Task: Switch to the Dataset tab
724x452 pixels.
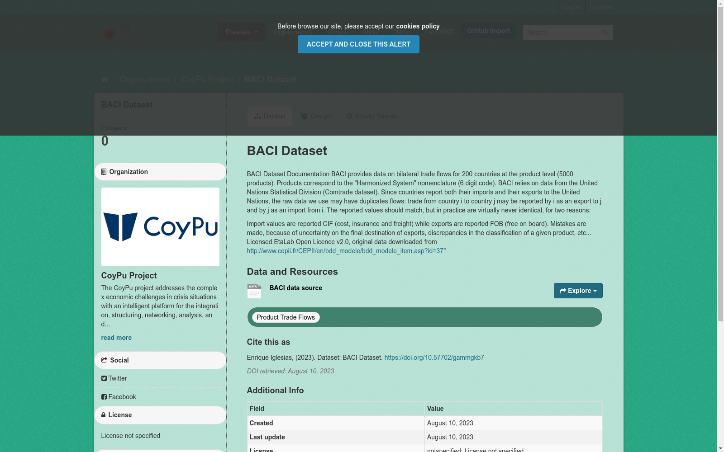Action: [270, 116]
